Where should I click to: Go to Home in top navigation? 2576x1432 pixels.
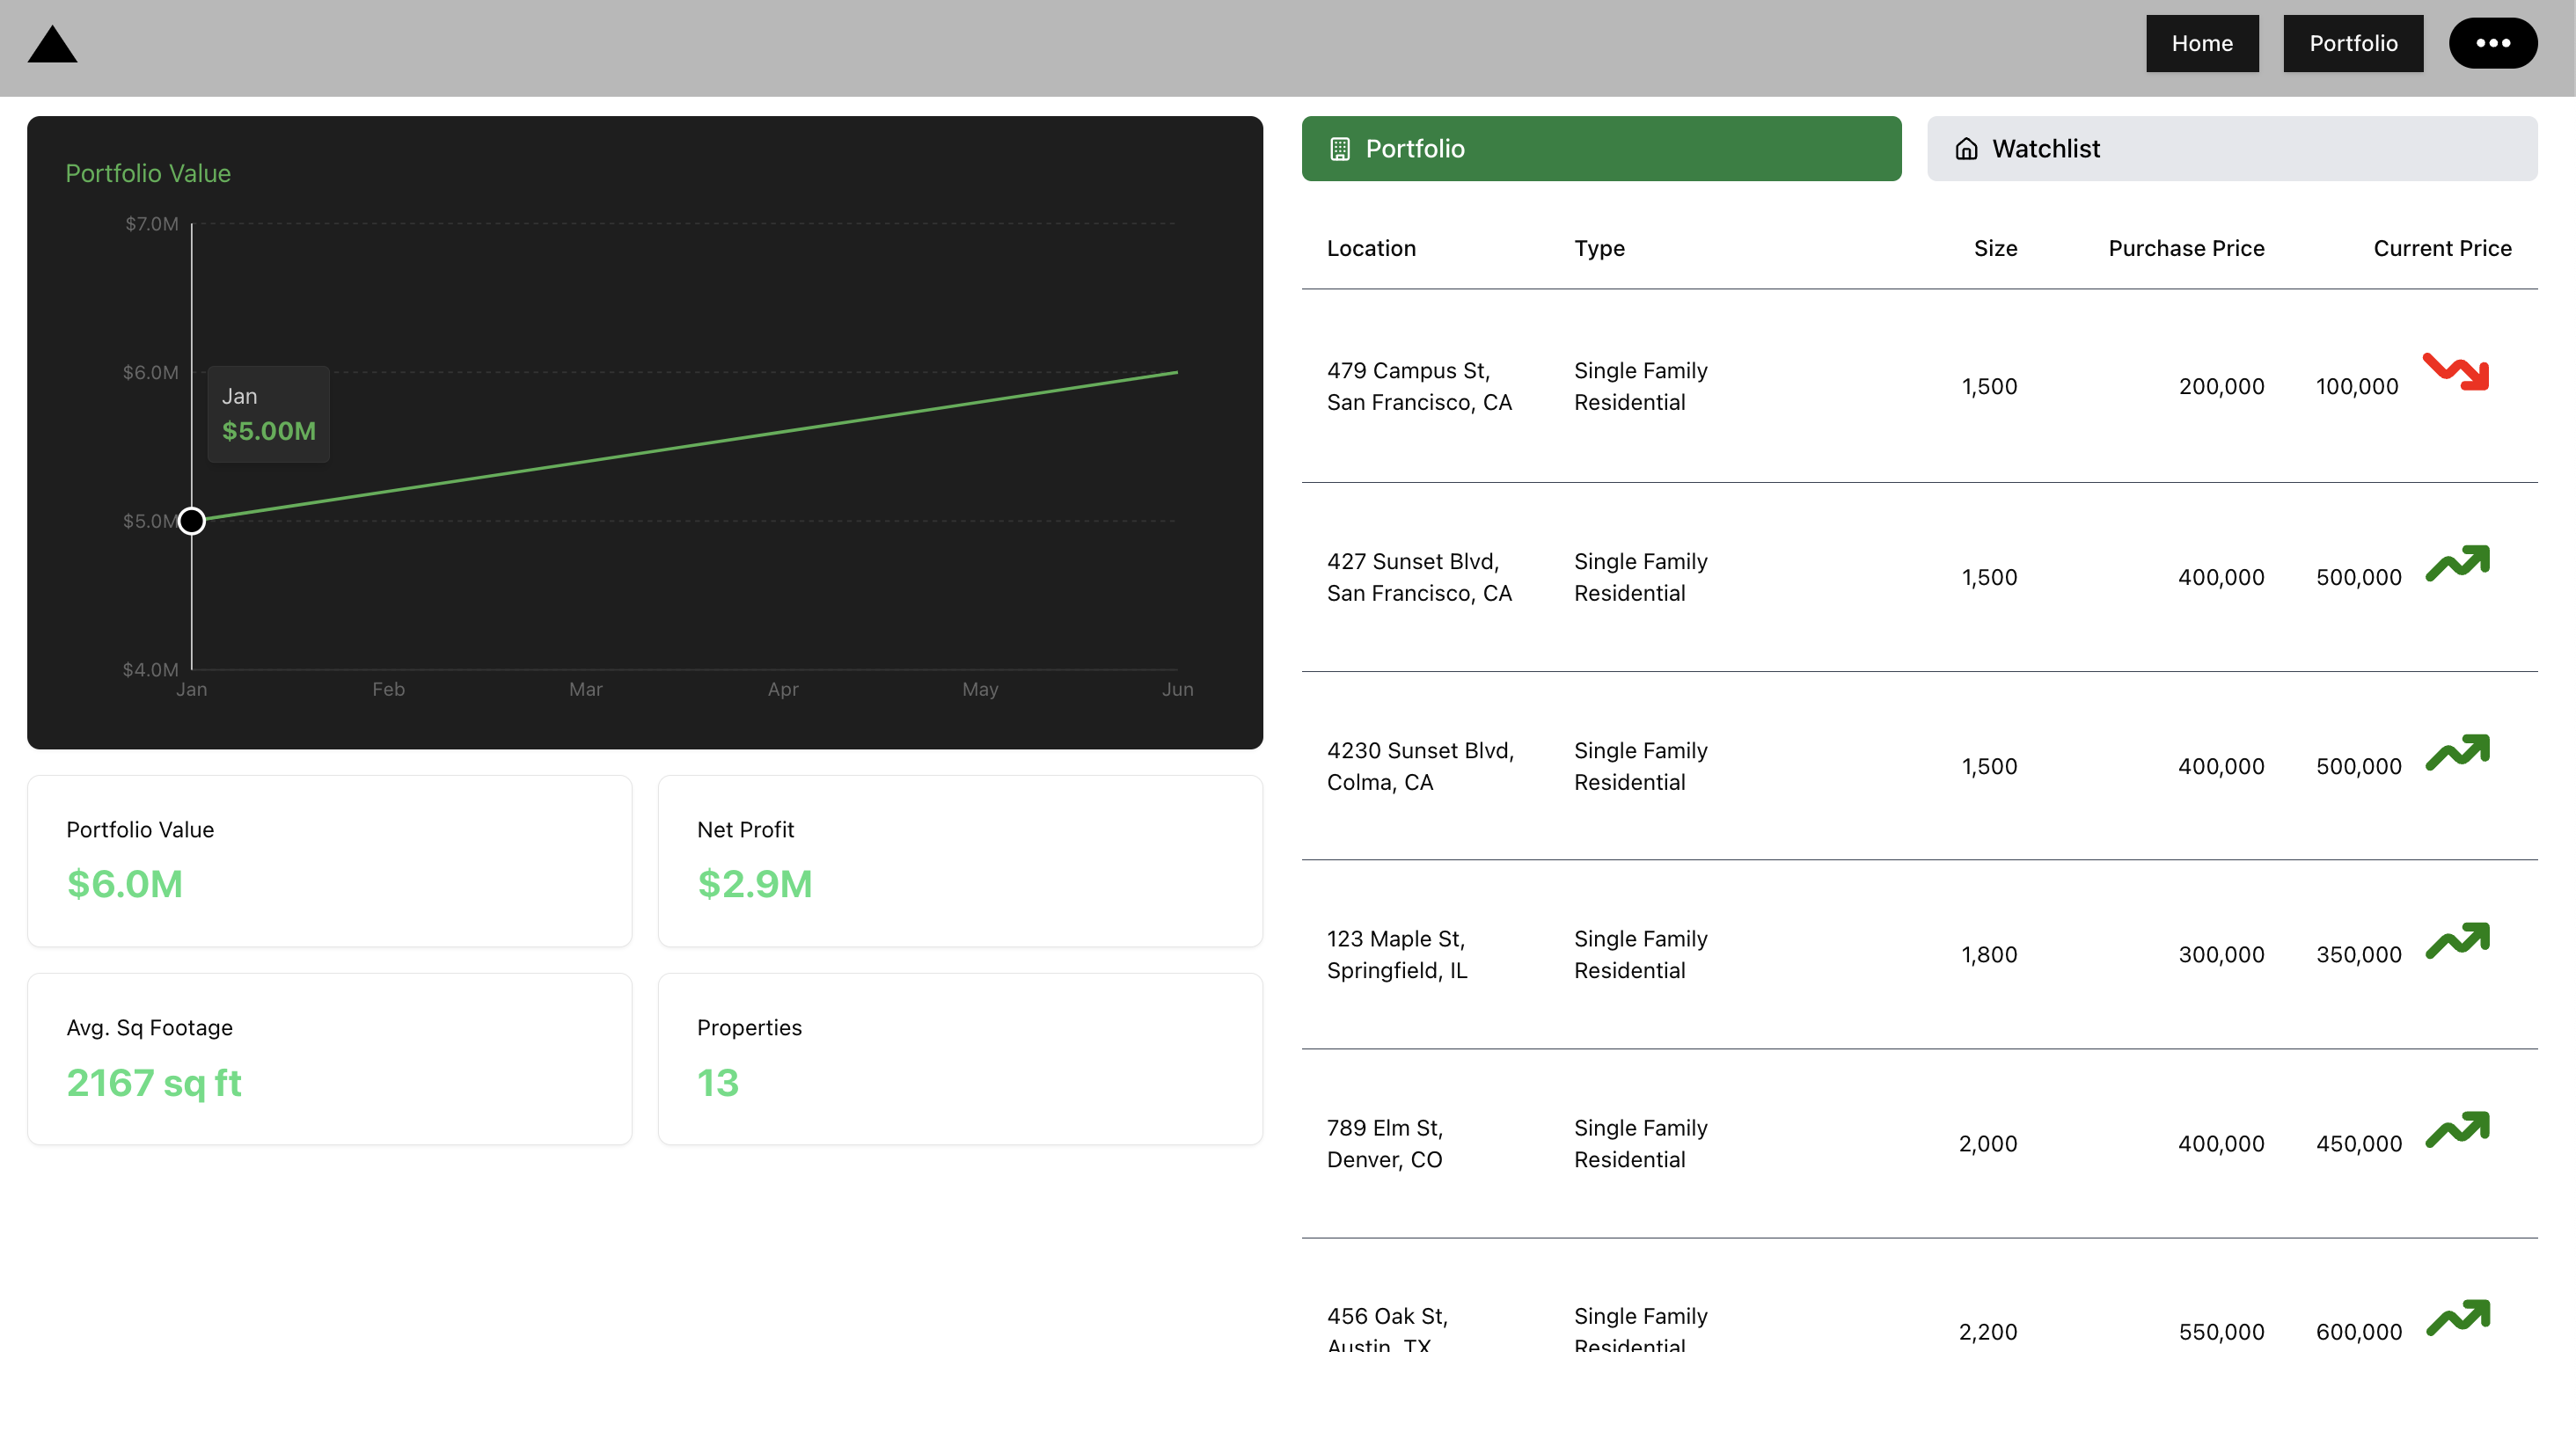point(2201,43)
